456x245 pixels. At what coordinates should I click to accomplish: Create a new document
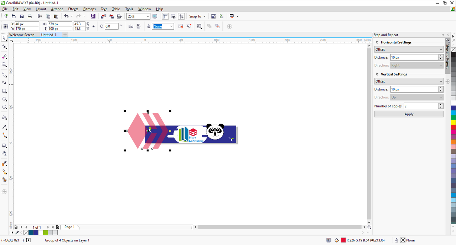[6, 16]
